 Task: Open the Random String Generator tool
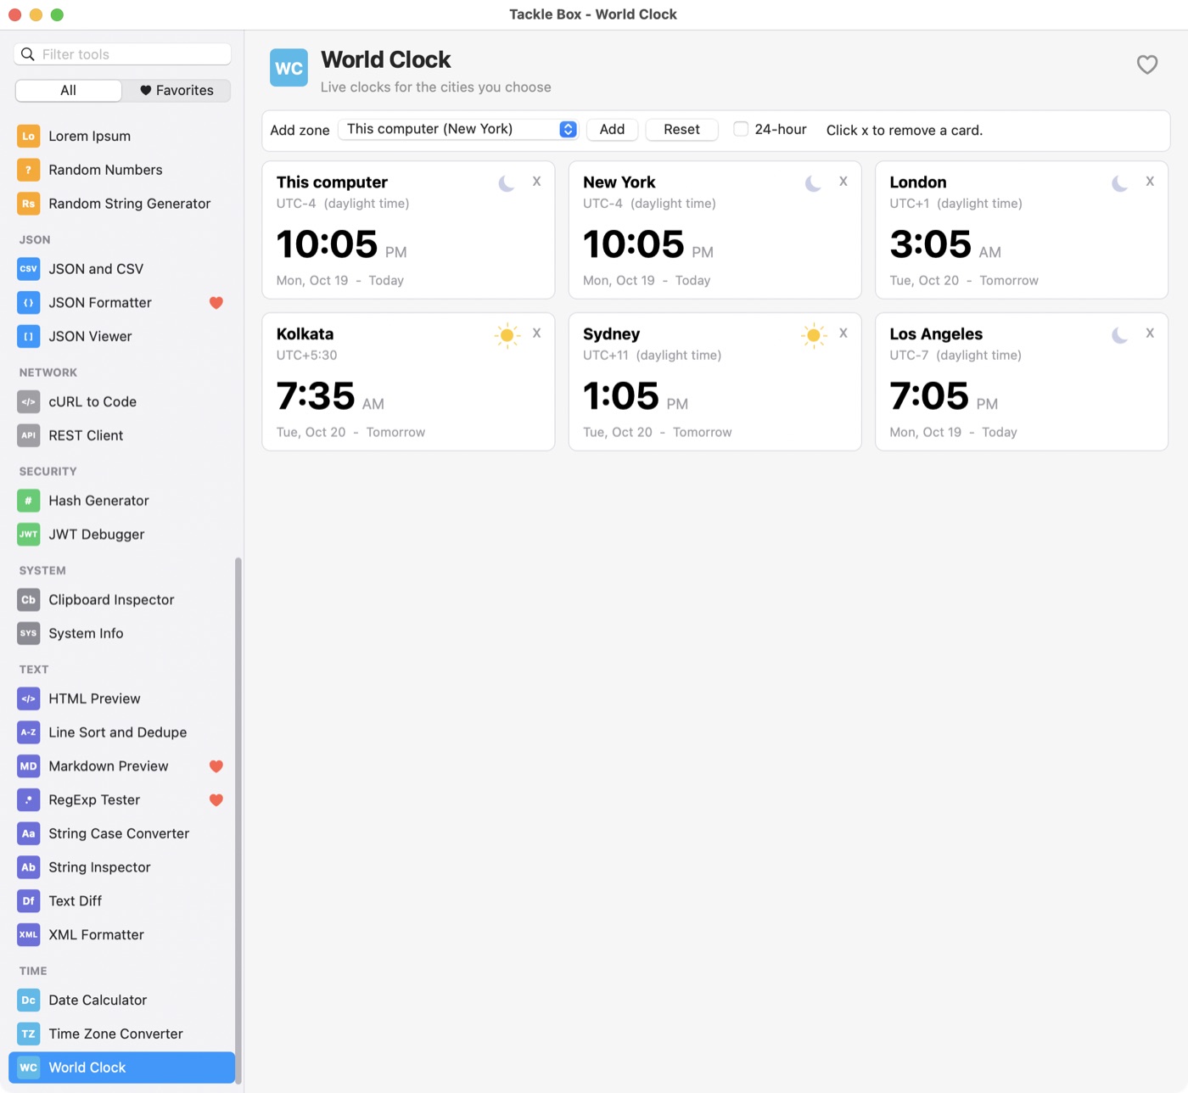122,204
